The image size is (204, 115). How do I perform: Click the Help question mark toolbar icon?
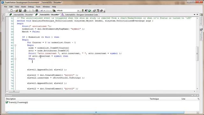pos(83,11)
